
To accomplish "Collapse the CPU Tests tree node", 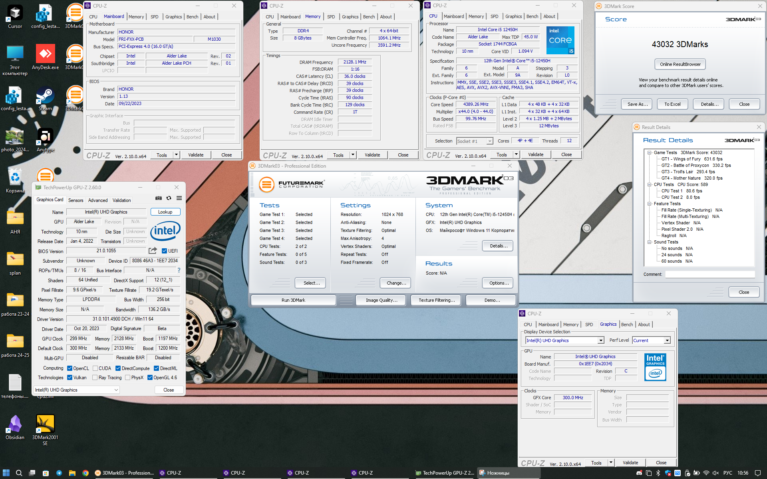I will 650,184.
